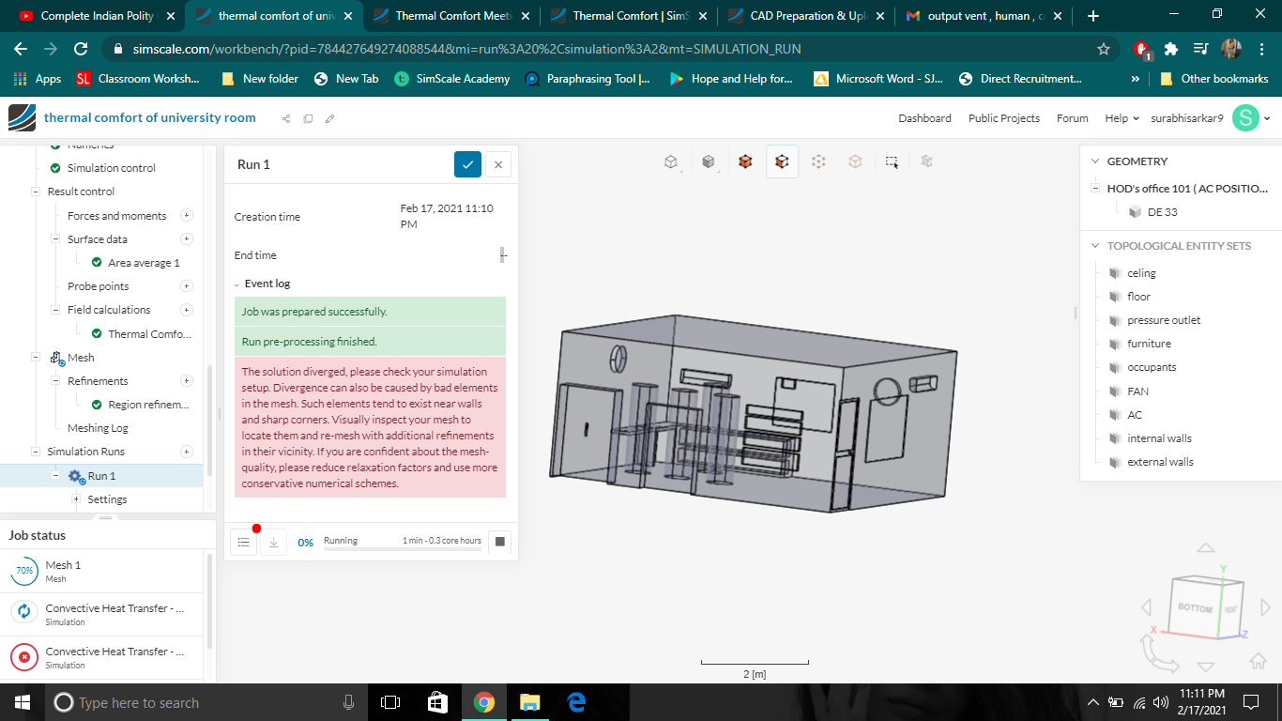1282x721 pixels.
Task: Collapse the GEOMETRY panel section
Action: (1094, 161)
